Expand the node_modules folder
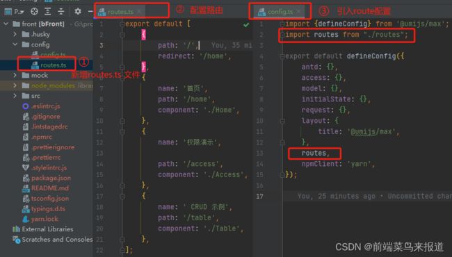This screenshot has height=257, width=452. [x=15, y=85]
